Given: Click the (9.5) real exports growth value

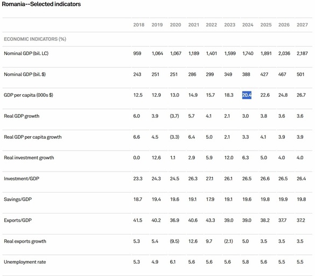Looking at the screenshot, I should (x=174, y=241).
